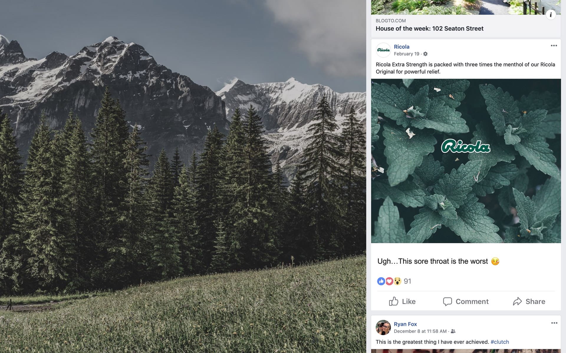Open the House of the week article link
The image size is (566, 353).
pyautogui.click(x=429, y=29)
